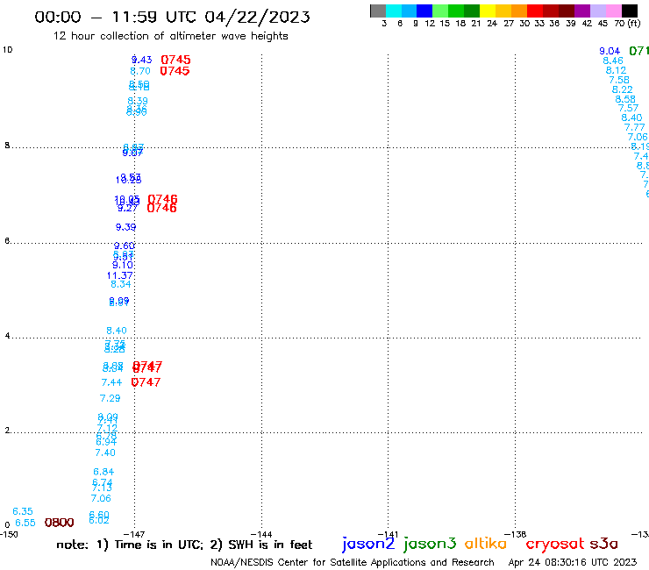Click the longitude axis label '-144'
The width and height of the screenshot is (649, 570).
tap(261, 534)
